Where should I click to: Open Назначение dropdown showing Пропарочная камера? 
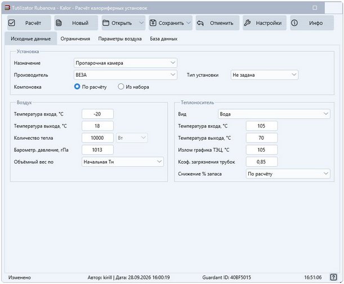126,63
